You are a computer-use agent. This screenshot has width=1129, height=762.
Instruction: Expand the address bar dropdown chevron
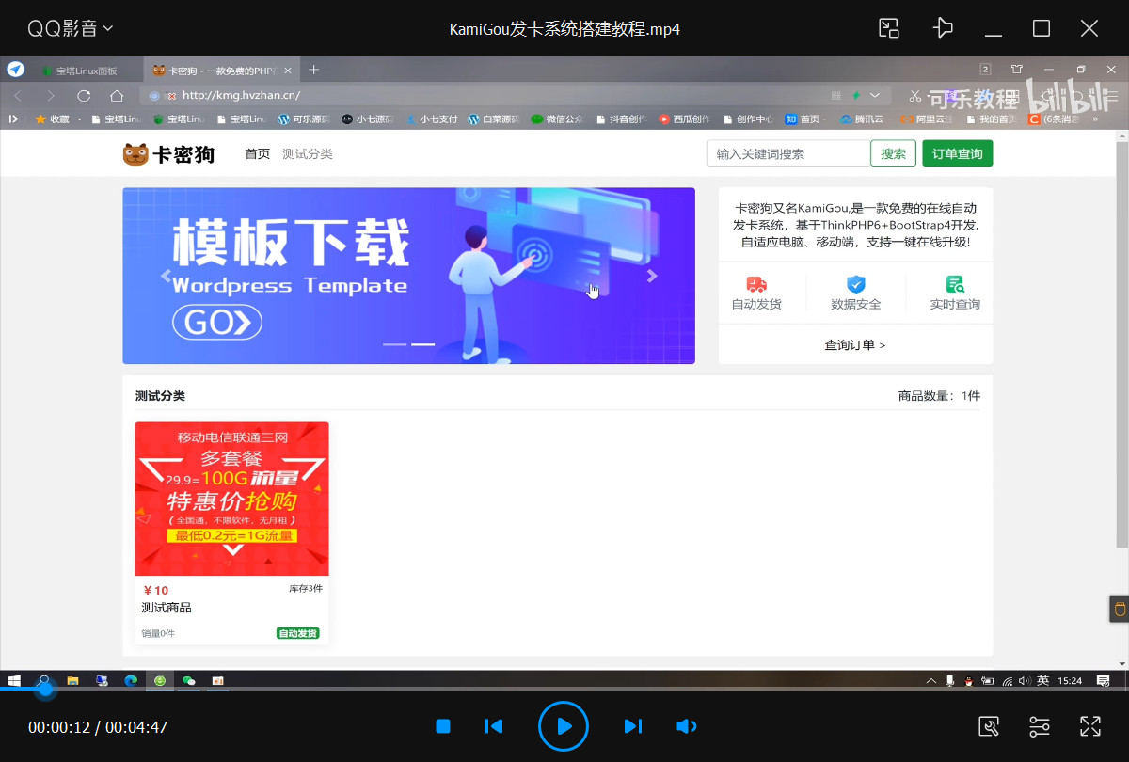875,95
